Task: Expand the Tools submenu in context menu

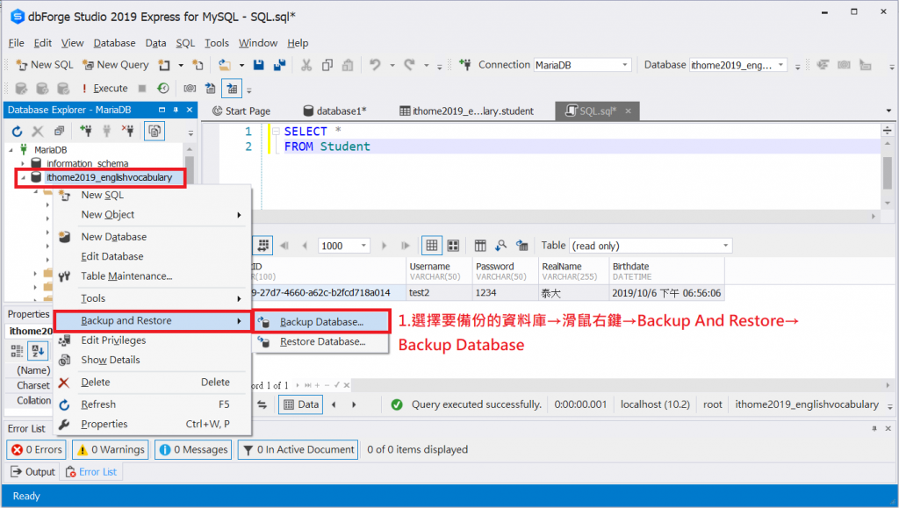Action: (239, 298)
